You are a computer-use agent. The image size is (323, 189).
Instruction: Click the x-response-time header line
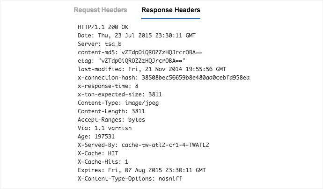pyautogui.click(x=108, y=86)
